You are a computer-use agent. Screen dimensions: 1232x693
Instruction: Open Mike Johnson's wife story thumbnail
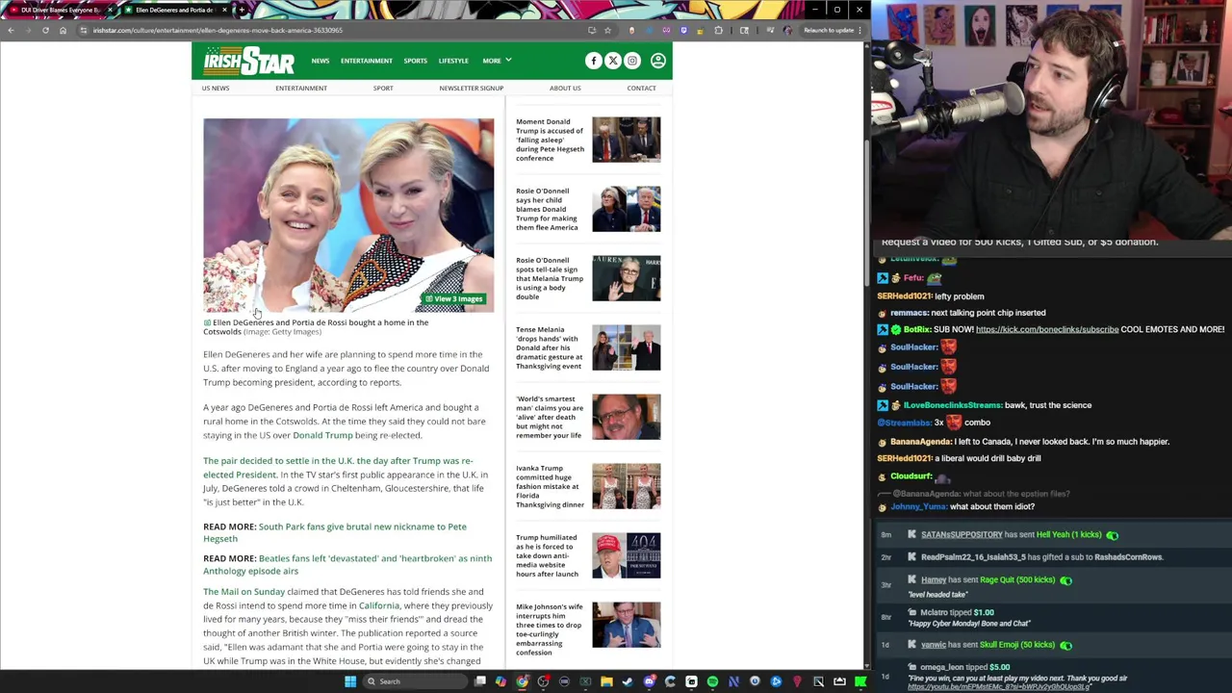pos(627,625)
